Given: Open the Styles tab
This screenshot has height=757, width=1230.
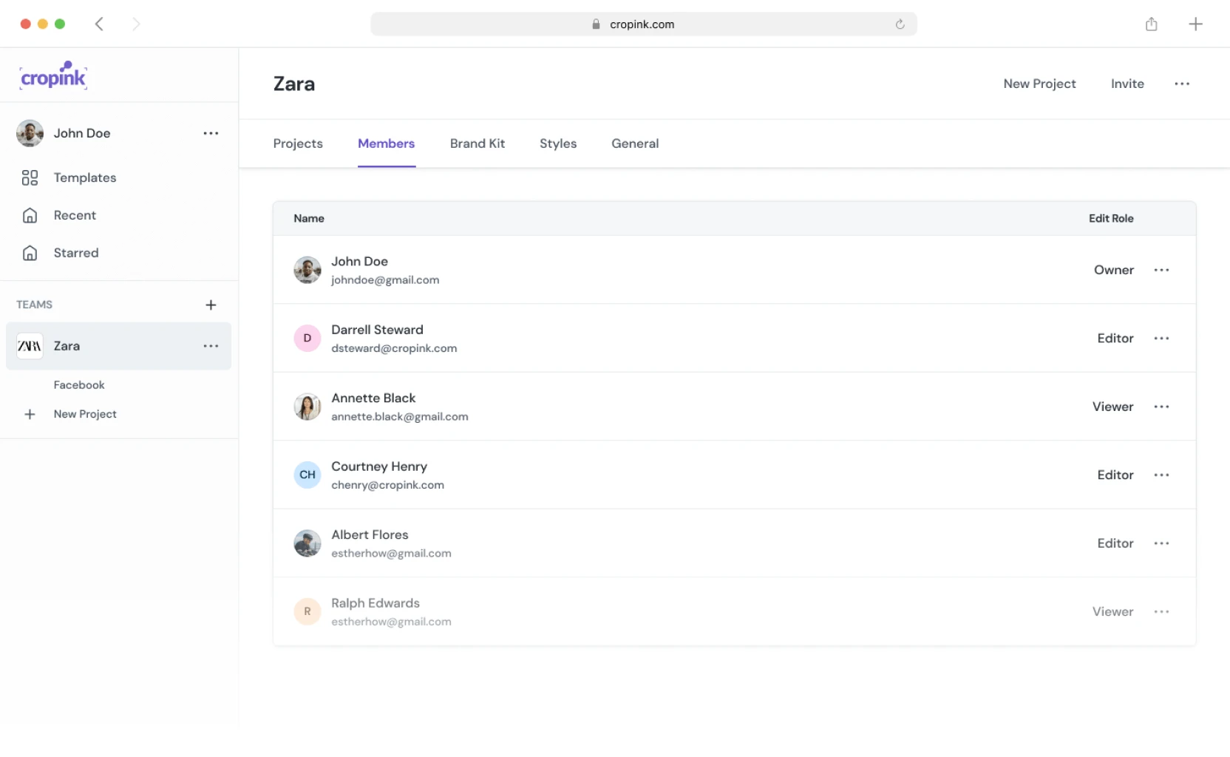Looking at the screenshot, I should (558, 143).
